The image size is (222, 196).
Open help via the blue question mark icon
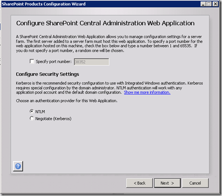coord(18,166)
